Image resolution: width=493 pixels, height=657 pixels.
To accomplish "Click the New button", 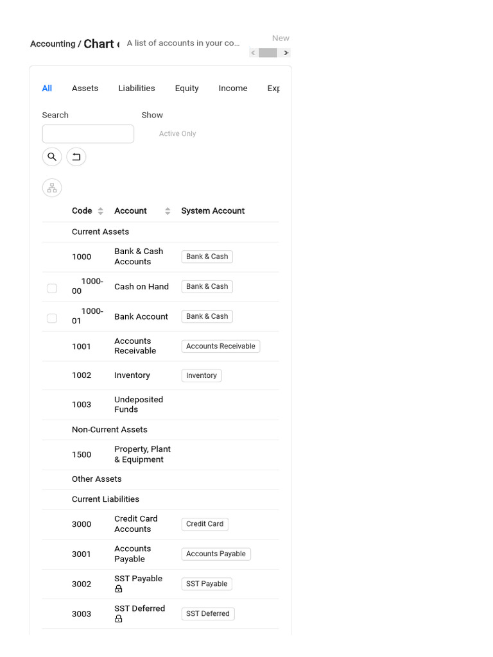I will pyautogui.click(x=281, y=38).
